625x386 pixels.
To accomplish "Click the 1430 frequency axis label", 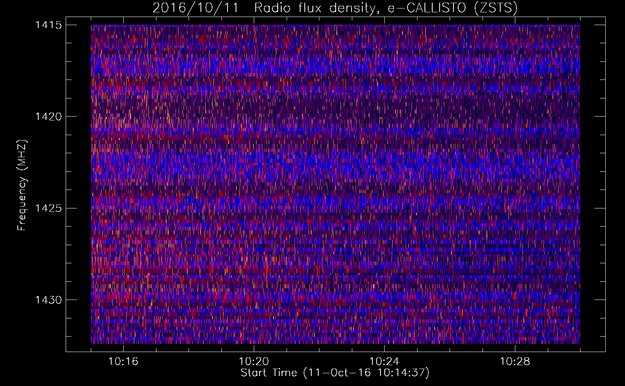I will [x=48, y=300].
